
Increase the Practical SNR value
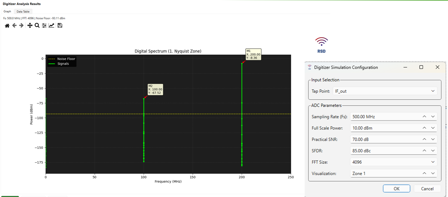(424, 139)
